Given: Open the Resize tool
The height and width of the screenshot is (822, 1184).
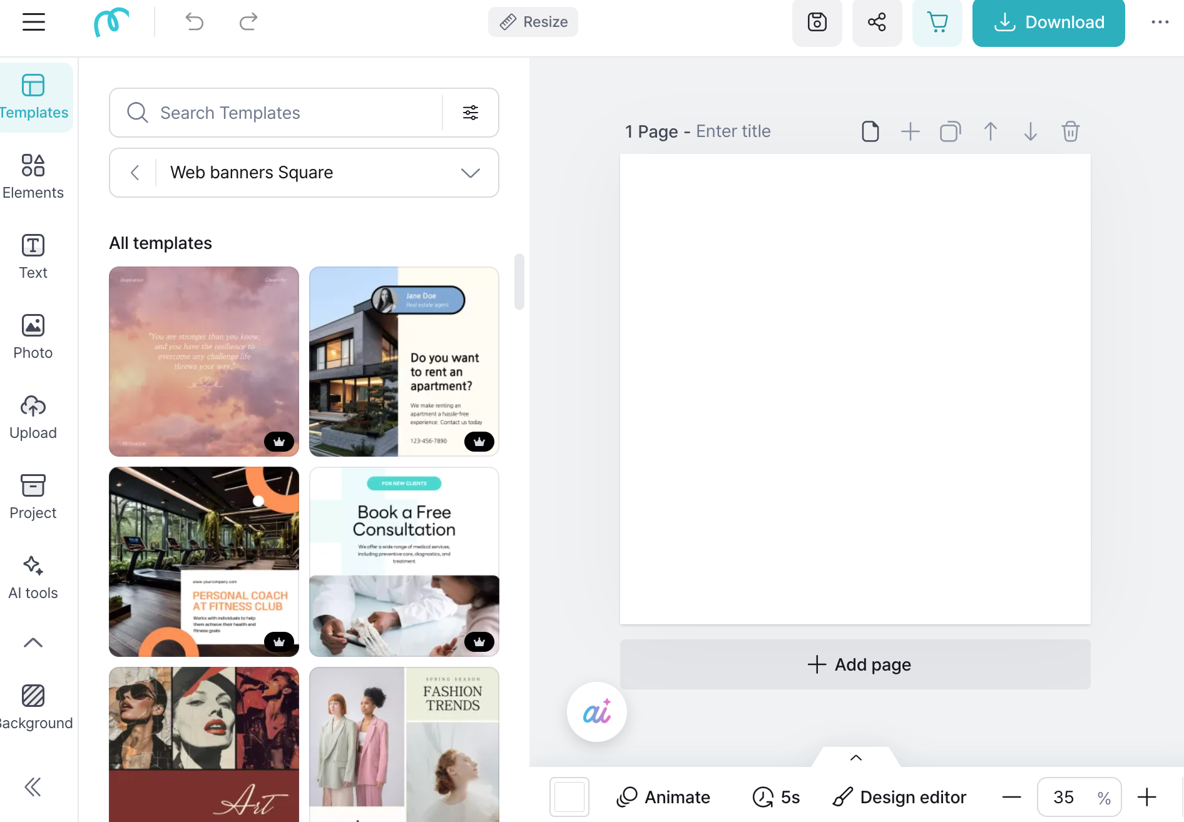Looking at the screenshot, I should point(533,22).
